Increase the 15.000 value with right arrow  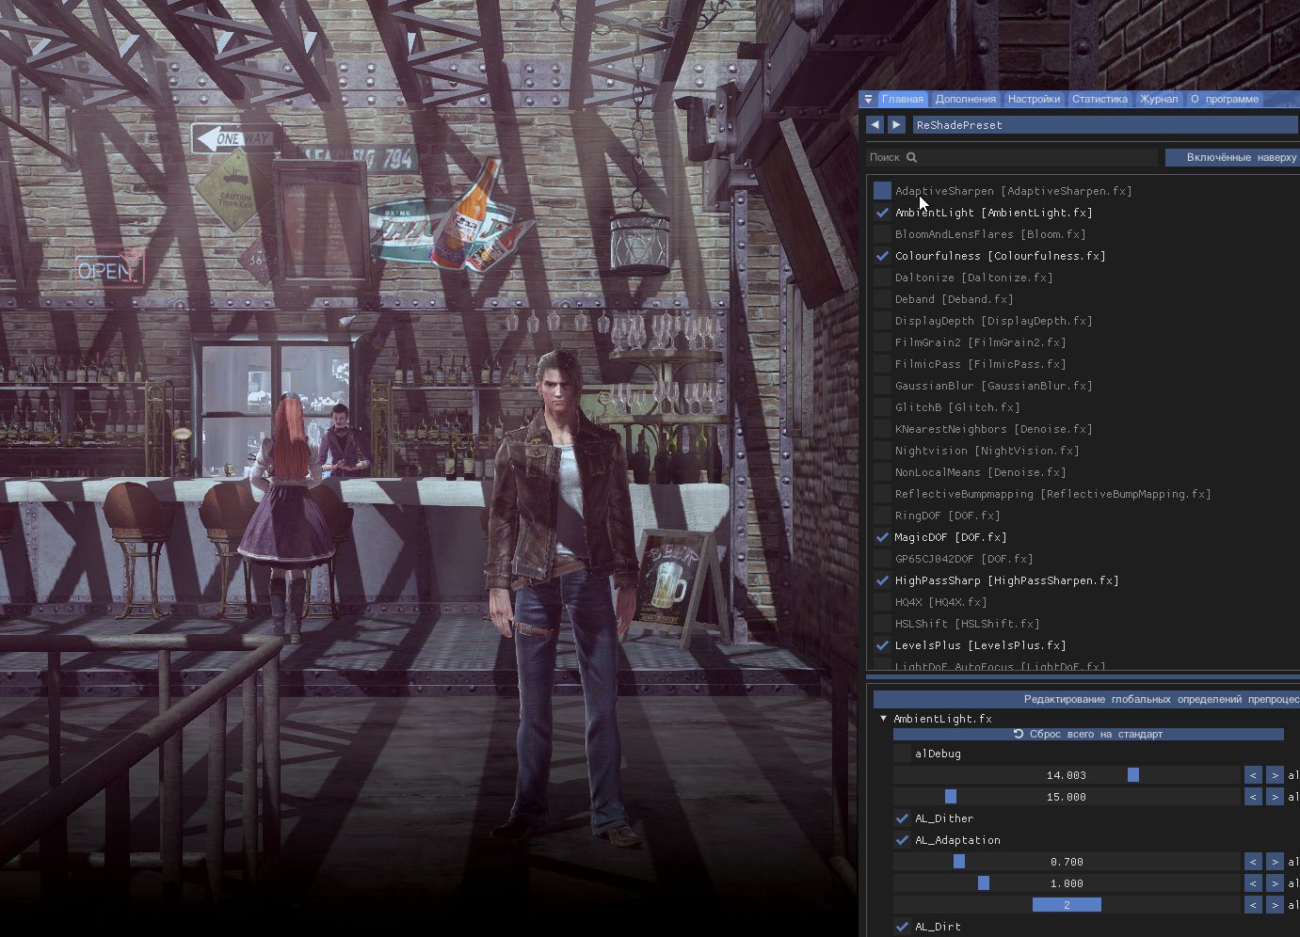(x=1275, y=797)
